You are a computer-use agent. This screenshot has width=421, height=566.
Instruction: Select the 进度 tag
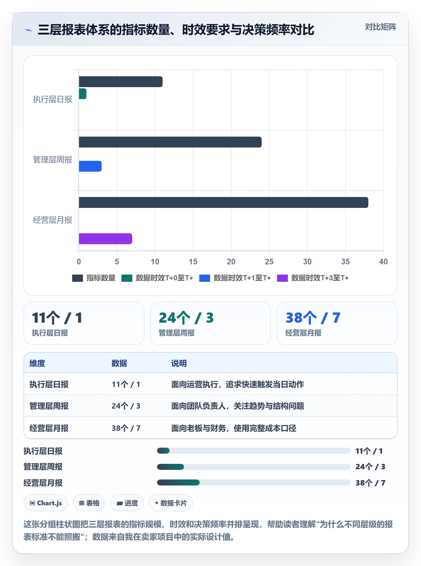127,503
